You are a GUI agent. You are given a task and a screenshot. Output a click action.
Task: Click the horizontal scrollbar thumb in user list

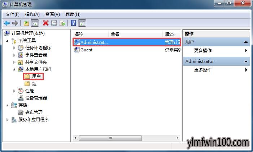(110, 138)
